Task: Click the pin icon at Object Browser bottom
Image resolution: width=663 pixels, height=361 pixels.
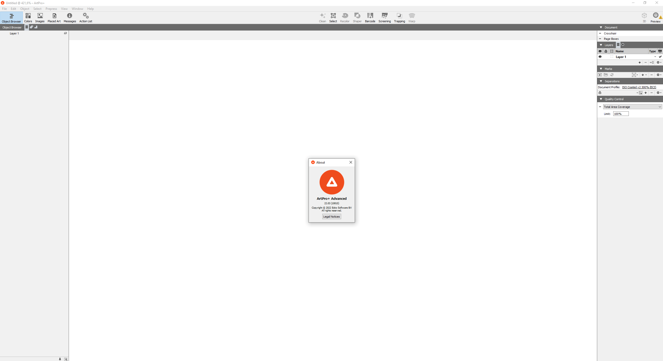Action: click(60, 359)
